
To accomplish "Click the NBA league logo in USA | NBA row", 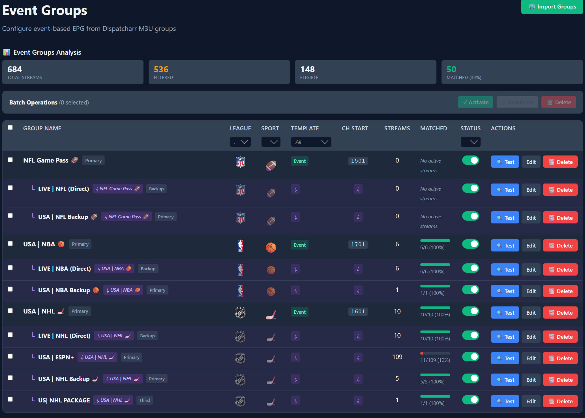I will coord(240,246).
